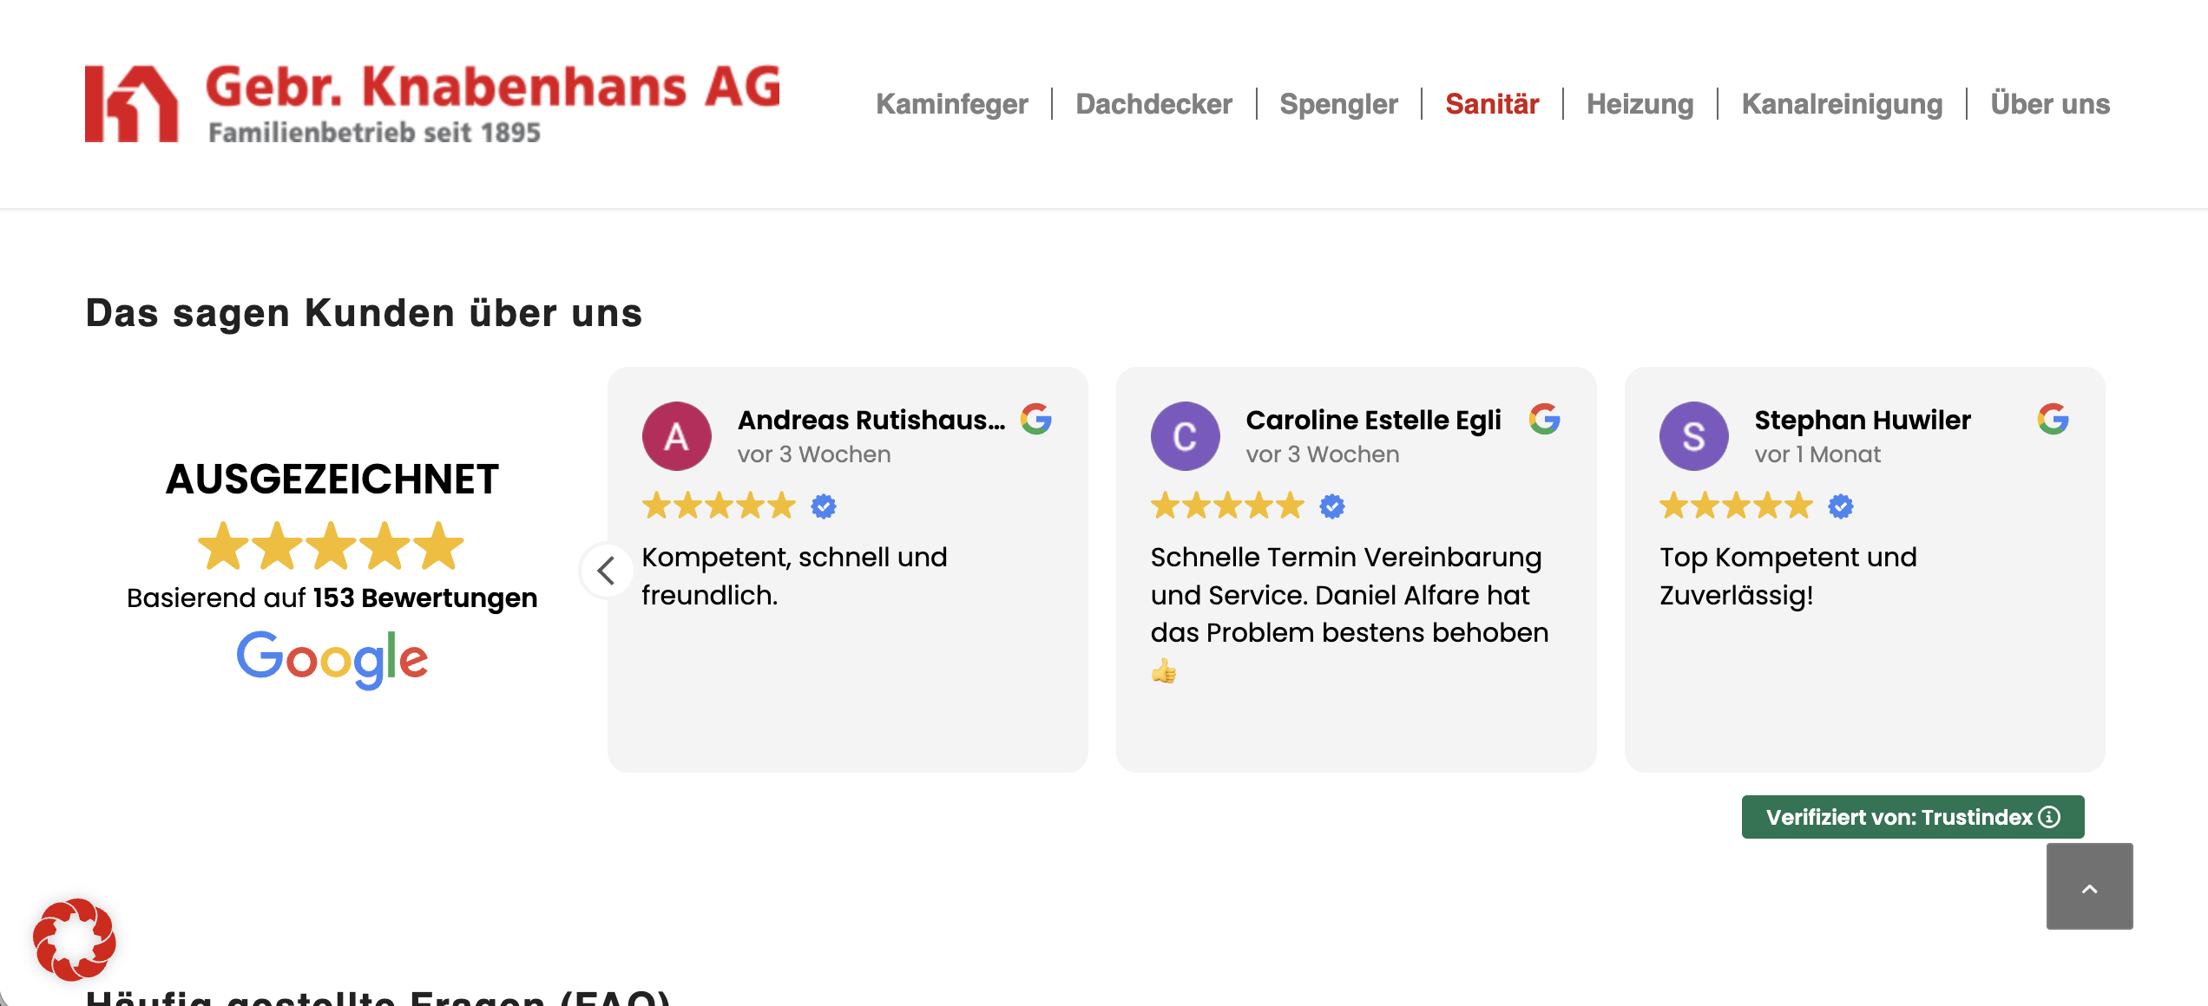
Task: Open the Dachdecker menu item
Action: pyautogui.click(x=1153, y=104)
